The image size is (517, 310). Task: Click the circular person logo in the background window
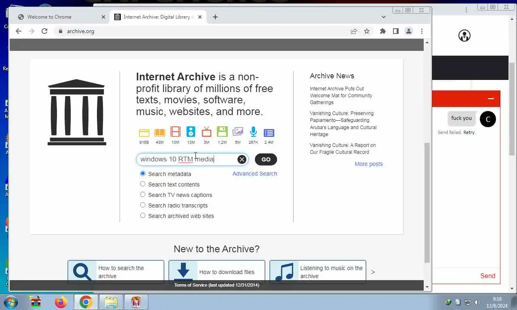tap(464, 36)
